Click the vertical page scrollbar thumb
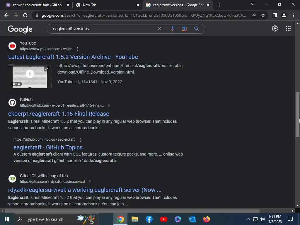The image size is (300, 225). coord(297,115)
